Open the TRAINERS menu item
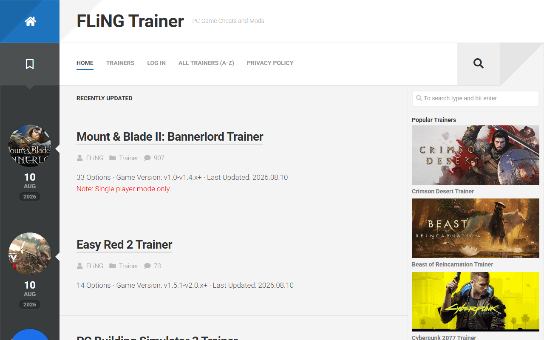The height and width of the screenshot is (340, 544). coord(120,63)
